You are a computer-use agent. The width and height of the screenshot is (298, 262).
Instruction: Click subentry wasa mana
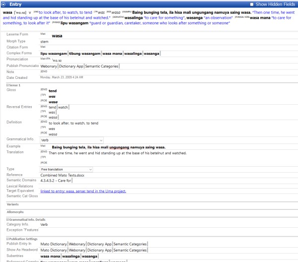click(x=50, y=257)
